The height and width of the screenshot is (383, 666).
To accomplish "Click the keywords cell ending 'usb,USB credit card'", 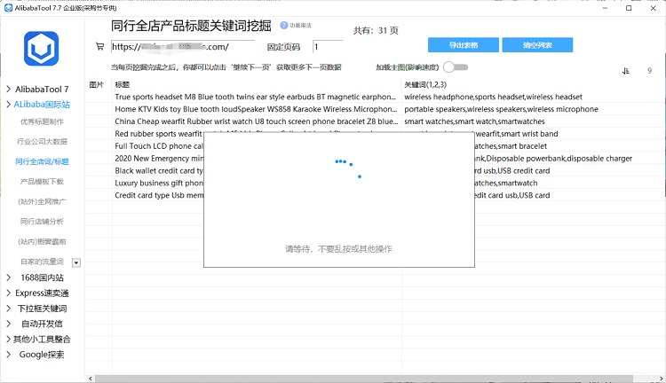I will tap(512, 170).
